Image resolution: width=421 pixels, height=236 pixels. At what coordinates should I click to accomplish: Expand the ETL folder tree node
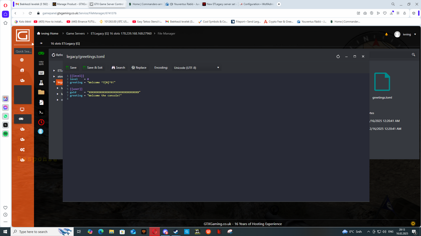[54, 71]
